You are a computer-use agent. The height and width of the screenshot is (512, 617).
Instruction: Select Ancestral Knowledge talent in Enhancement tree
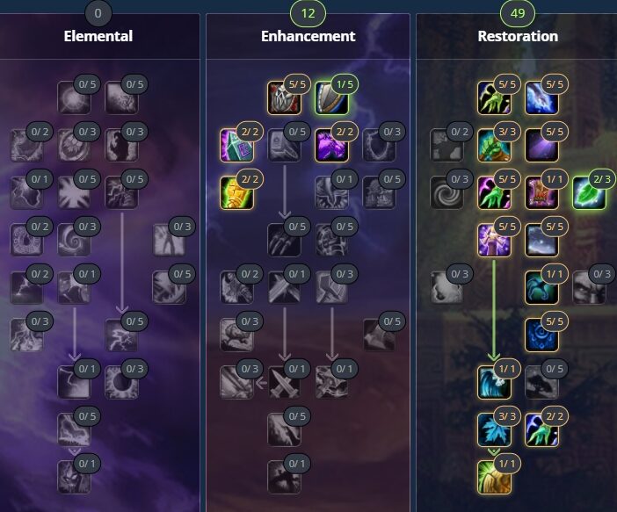(284, 97)
